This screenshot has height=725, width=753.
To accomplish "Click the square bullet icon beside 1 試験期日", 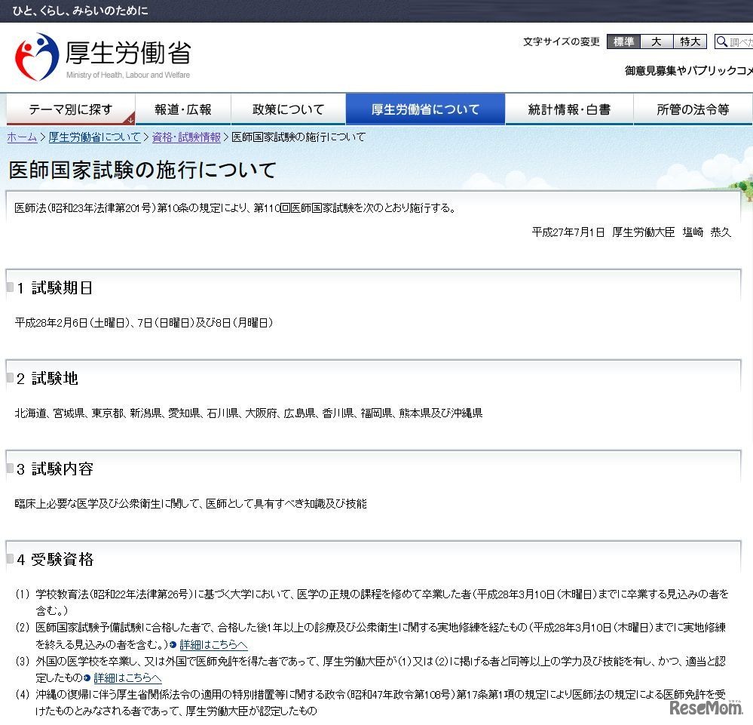I will click(11, 286).
